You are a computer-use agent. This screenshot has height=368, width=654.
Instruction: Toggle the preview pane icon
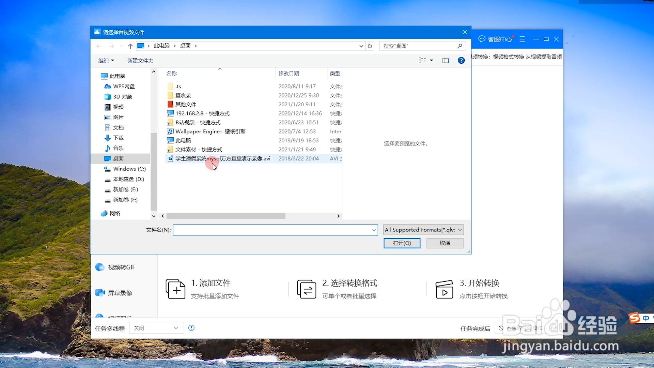point(446,60)
